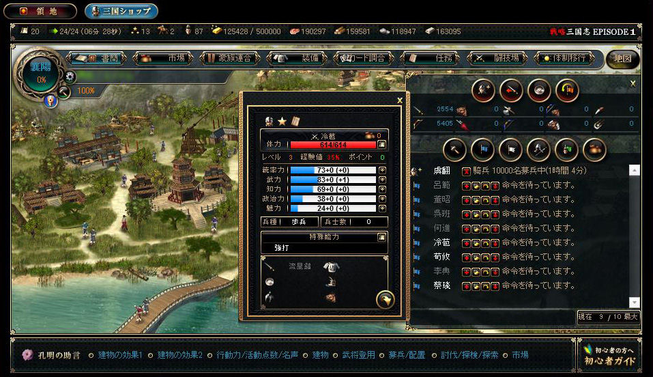Open the 特殊能力 detail button
The width and height of the screenshot is (653, 377).
381,237
